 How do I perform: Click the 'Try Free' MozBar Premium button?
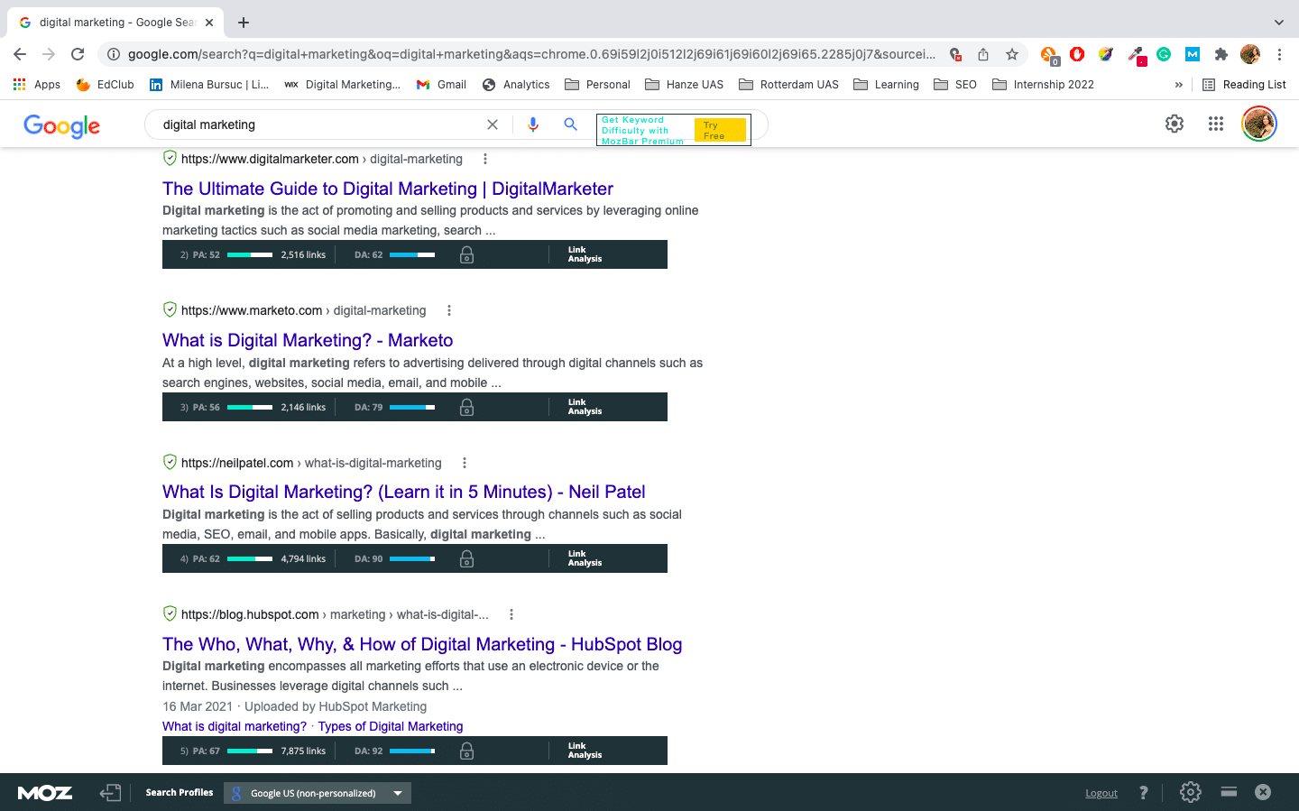720,130
